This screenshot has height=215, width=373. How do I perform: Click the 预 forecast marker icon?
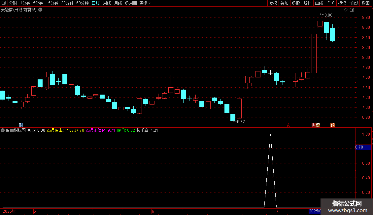pos(332,125)
